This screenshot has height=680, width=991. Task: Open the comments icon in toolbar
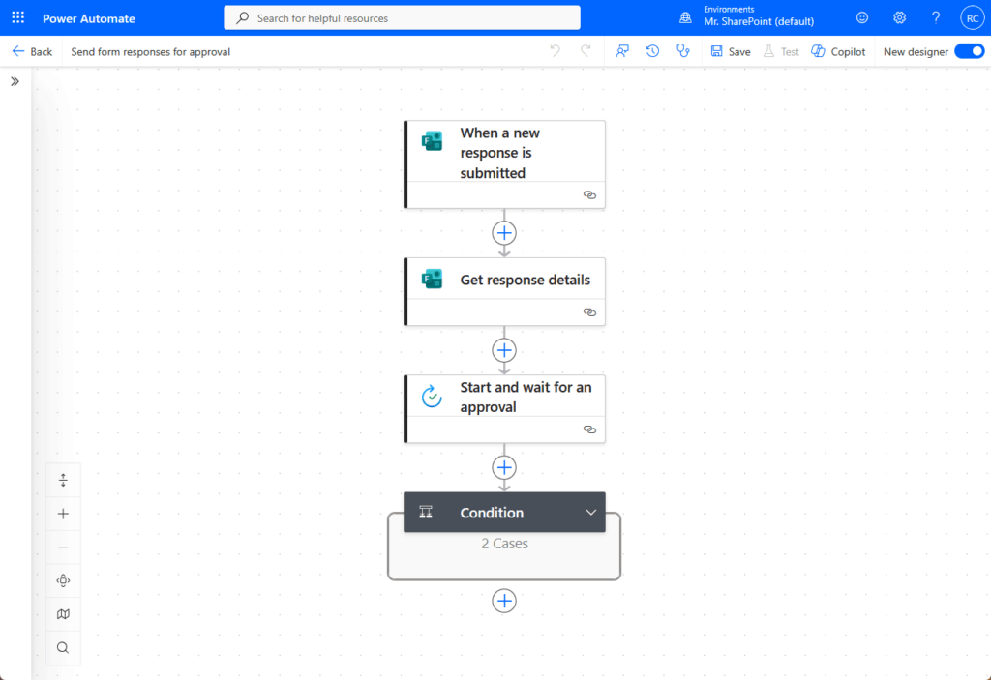click(x=622, y=51)
